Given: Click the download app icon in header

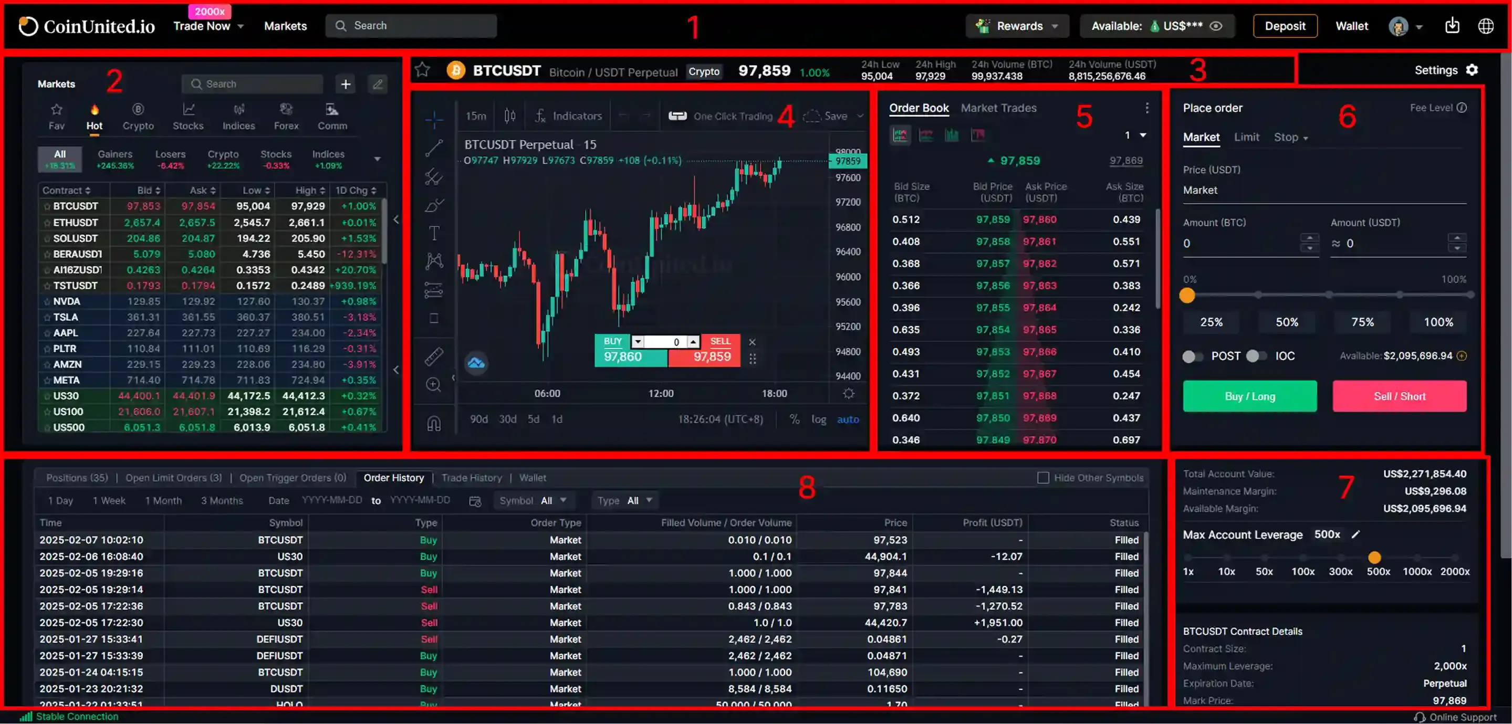Looking at the screenshot, I should [x=1452, y=26].
